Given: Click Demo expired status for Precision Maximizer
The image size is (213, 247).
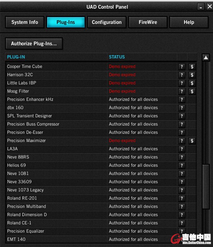Looking at the screenshot, I should pyautogui.click(x=122, y=141).
